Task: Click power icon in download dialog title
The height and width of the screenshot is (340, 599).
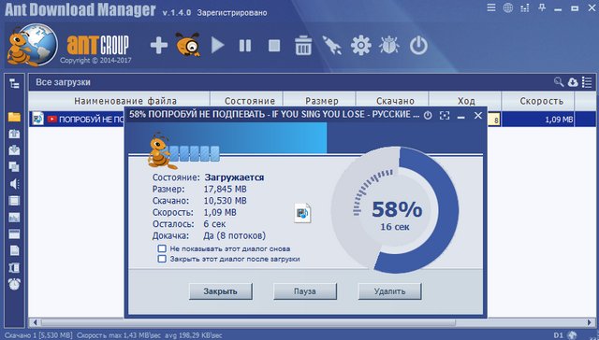Action: 428,116
